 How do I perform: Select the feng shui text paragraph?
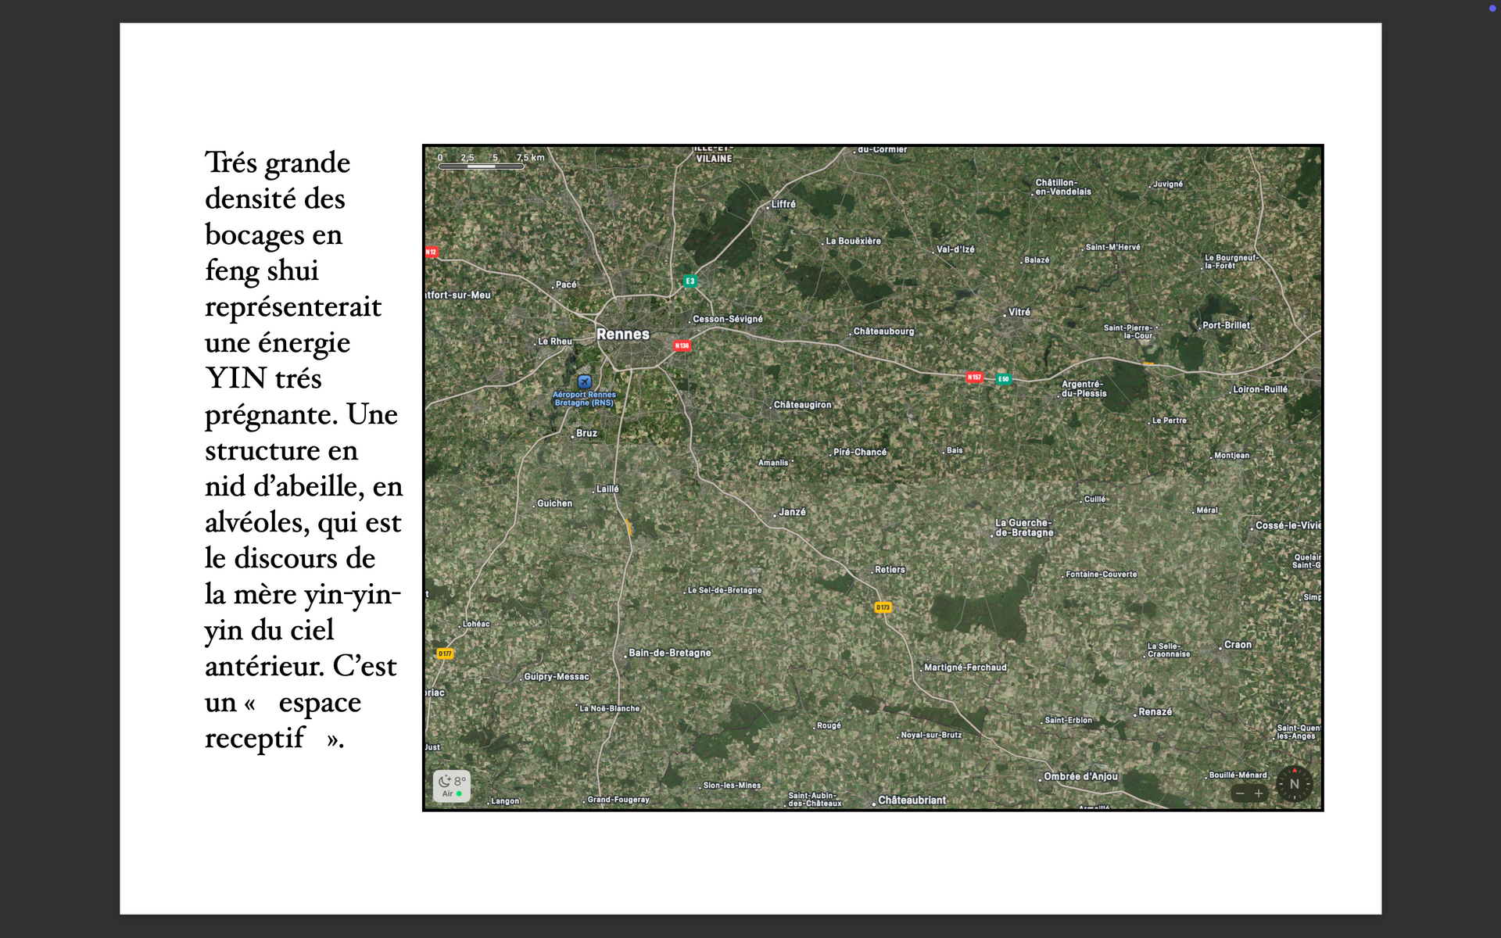click(303, 450)
